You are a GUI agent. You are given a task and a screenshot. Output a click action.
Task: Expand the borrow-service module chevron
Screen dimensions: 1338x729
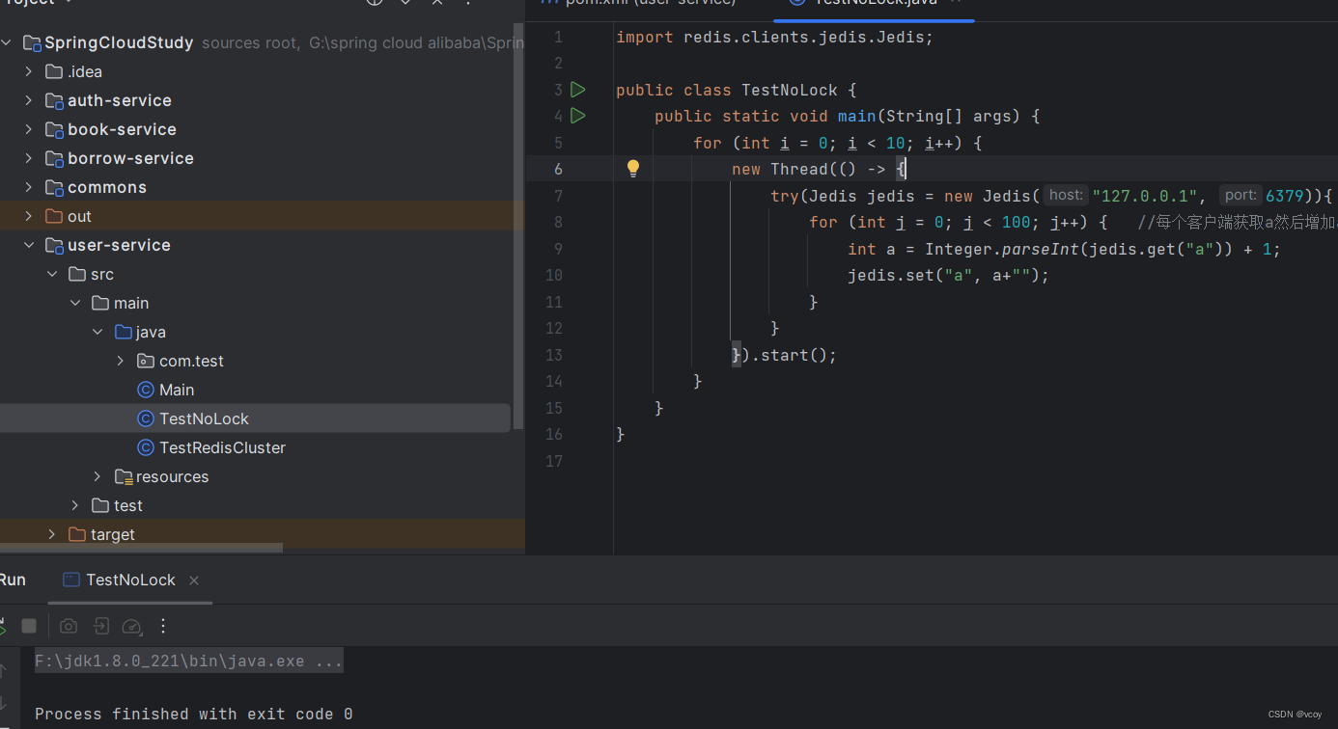pyautogui.click(x=29, y=158)
